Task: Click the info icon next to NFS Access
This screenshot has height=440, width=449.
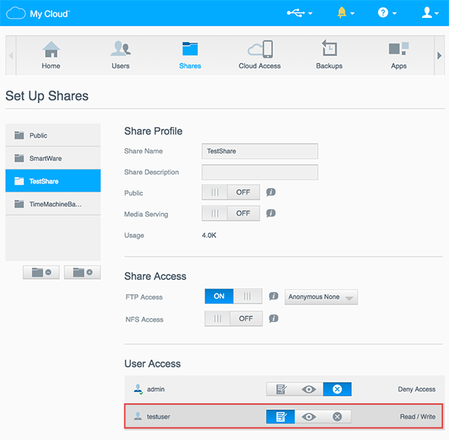Action: pos(273,318)
